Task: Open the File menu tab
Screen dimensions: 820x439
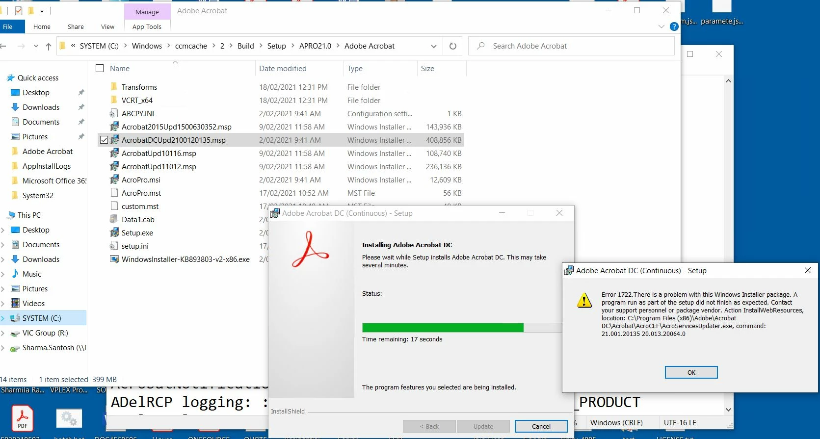Action: pyautogui.click(x=11, y=26)
